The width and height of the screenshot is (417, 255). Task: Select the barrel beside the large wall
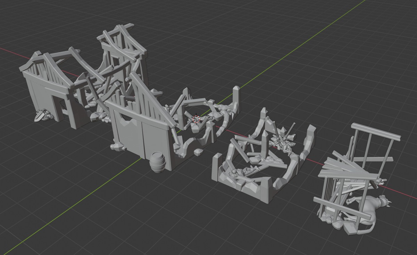159,162
